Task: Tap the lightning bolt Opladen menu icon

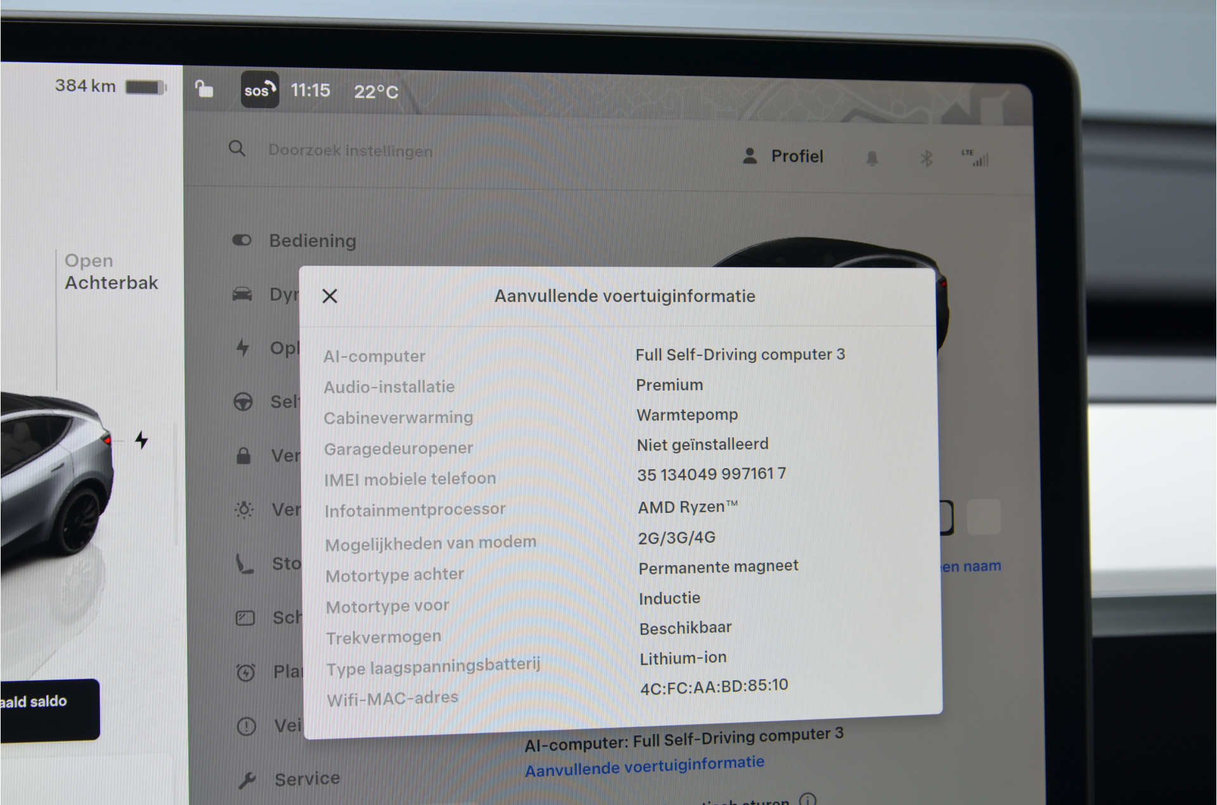Action: pos(243,347)
